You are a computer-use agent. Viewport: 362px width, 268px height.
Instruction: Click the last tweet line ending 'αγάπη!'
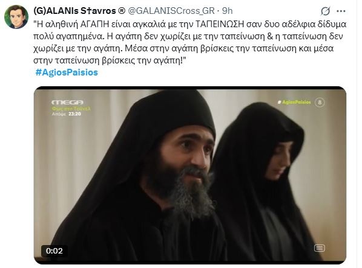[110, 60]
